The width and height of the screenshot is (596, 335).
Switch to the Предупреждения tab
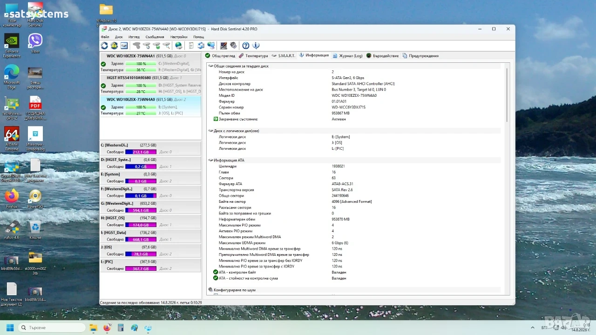pos(420,56)
